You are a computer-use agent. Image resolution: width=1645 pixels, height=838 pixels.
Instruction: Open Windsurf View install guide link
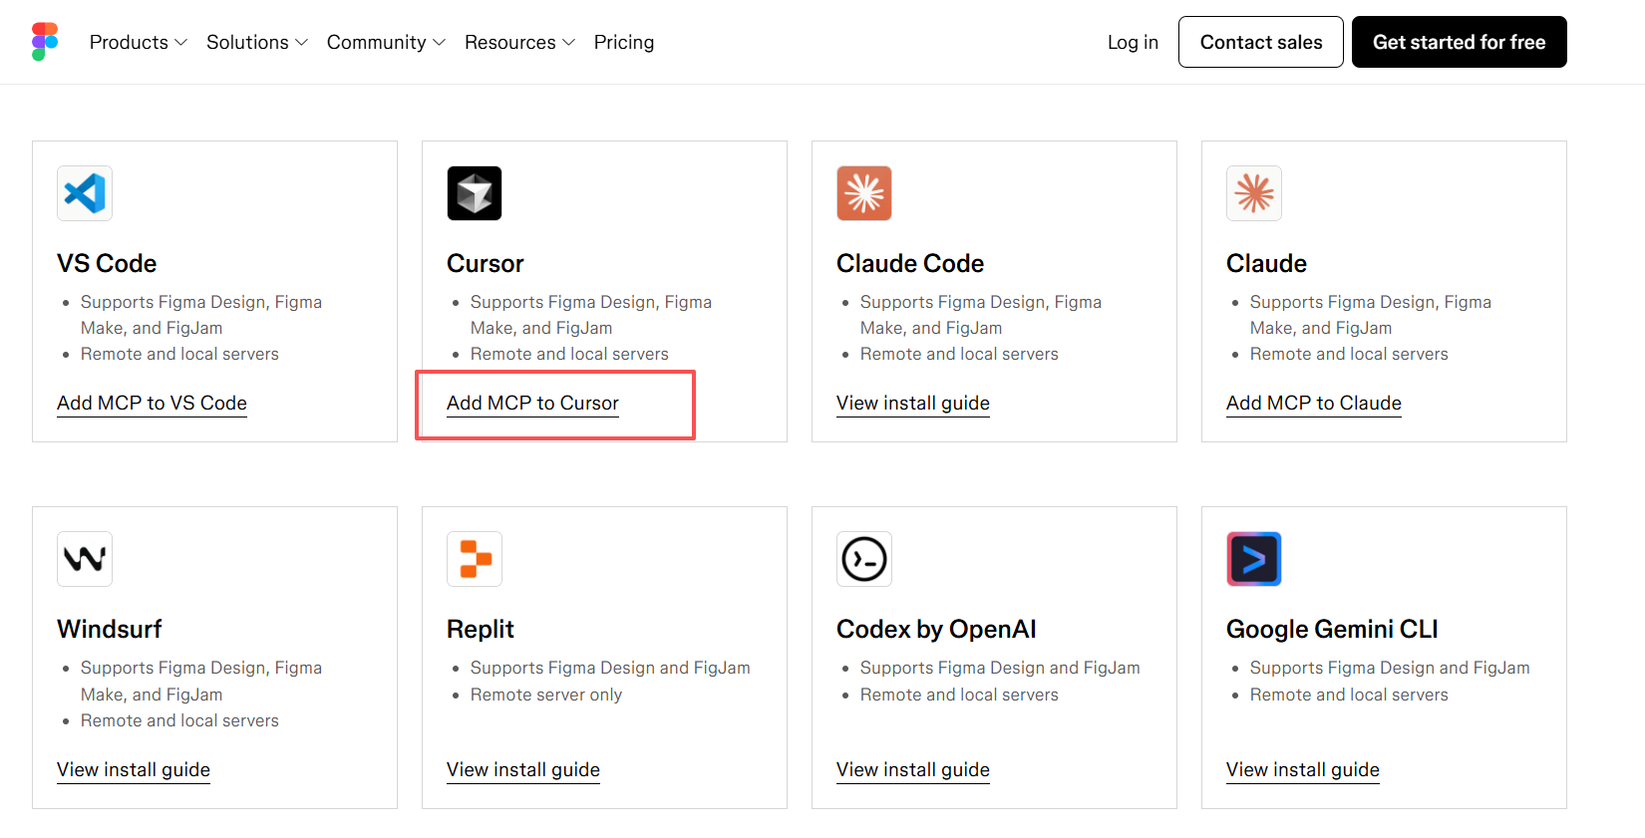pyautogui.click(x=134, y=769)
